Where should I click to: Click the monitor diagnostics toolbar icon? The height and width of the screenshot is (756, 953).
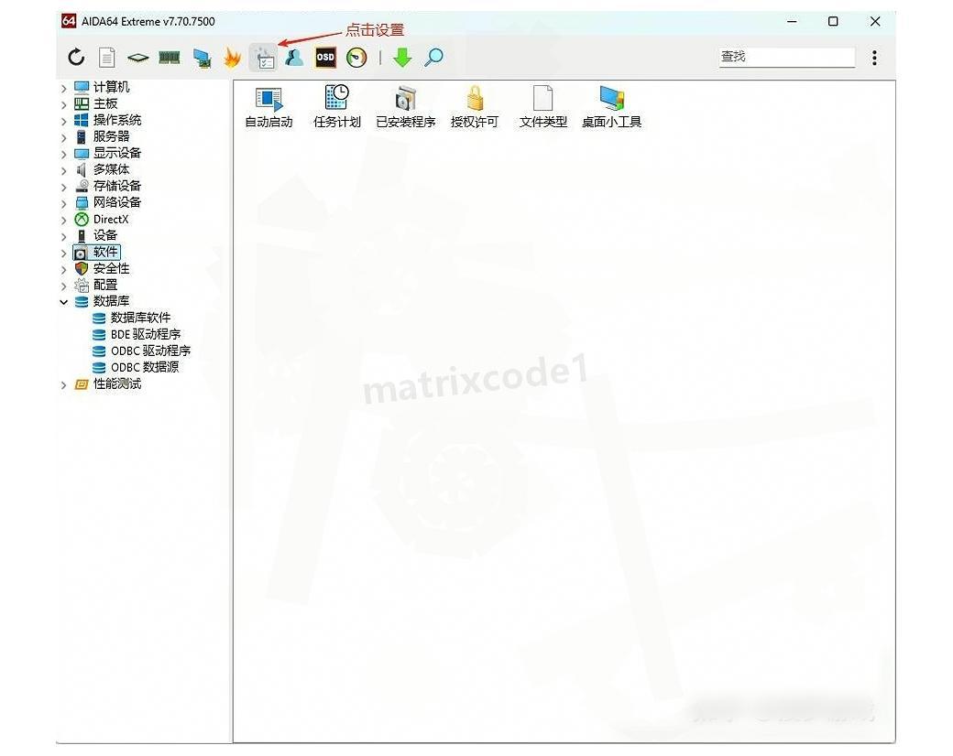(202, 59)
